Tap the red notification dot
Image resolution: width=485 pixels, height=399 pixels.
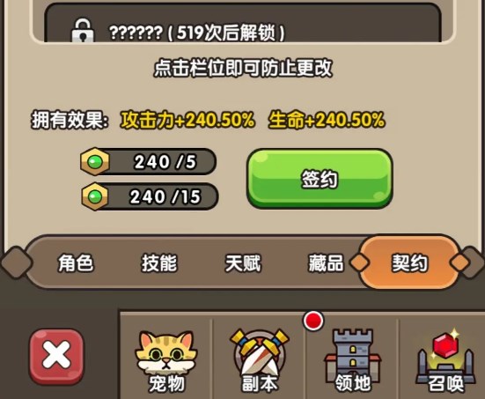tap(313, 321)
